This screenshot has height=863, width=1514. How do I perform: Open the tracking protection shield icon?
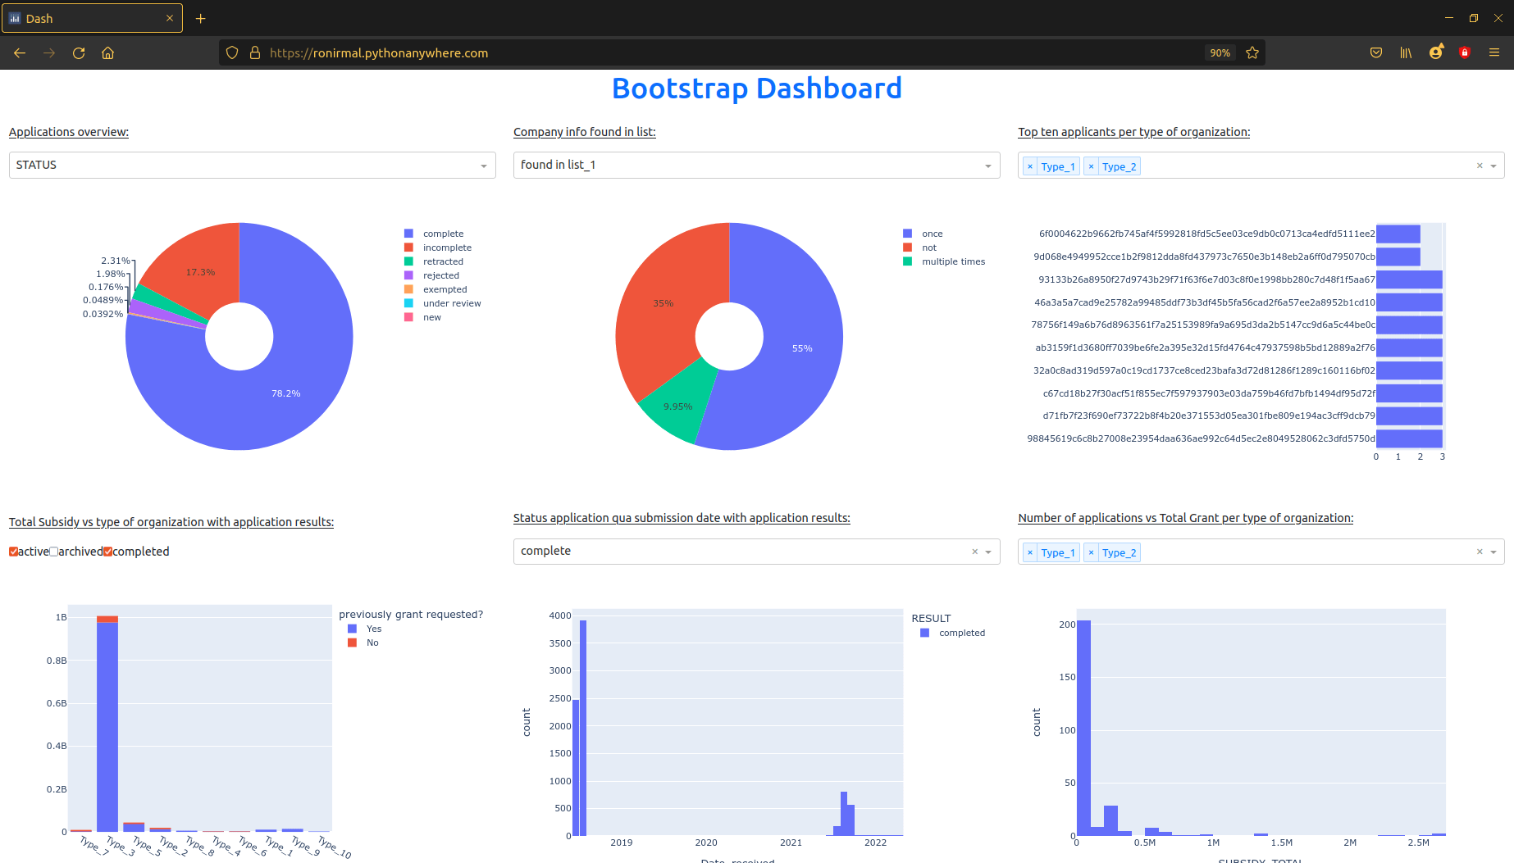232,52
